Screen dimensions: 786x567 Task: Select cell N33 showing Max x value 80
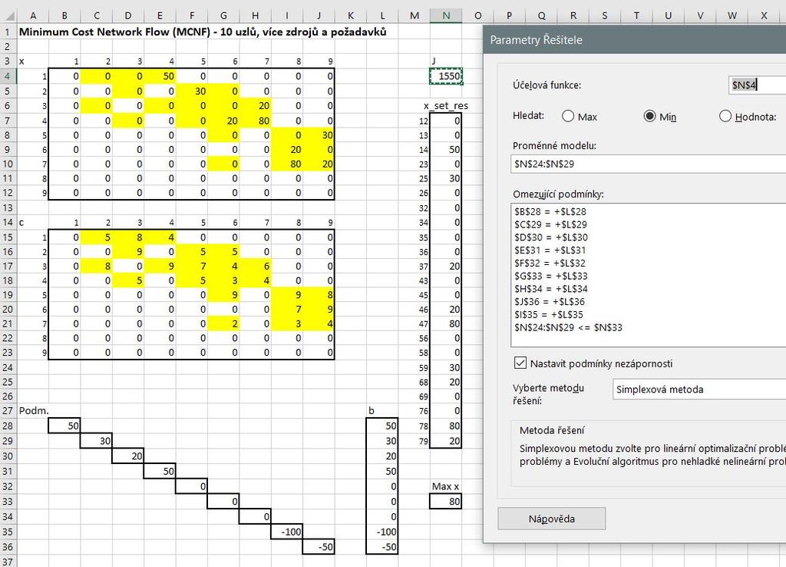pyautogui.click(x=446, y=501)
